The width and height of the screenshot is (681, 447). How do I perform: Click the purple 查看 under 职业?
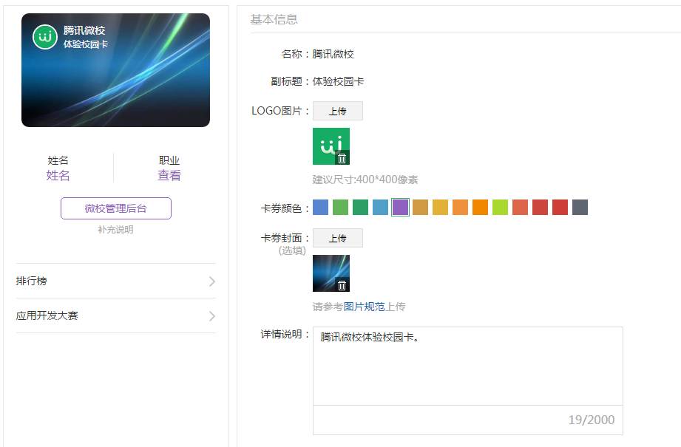click(x=169, y=175)
